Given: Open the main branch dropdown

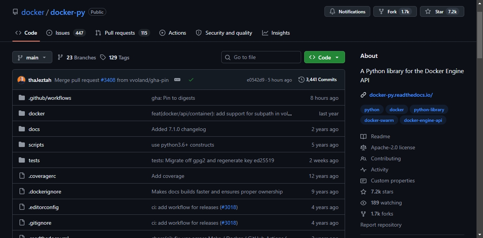Looking at the screenshot, I should tap(32, 58).
